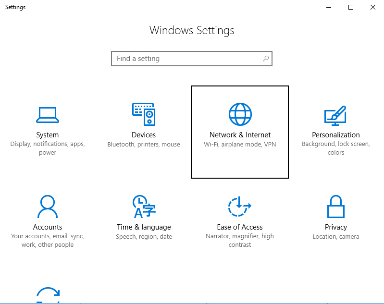The height and width of the screenshot is (304, 384).
Task: Click the Background, lock screen, colors description
Action: click(x=335, y=148)
